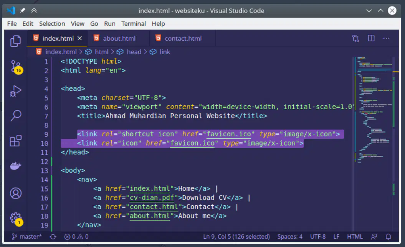This screenshot has height=247, width=405.
Task: Open the File menu
Action: pyautogui.click(x=12, y=24)
